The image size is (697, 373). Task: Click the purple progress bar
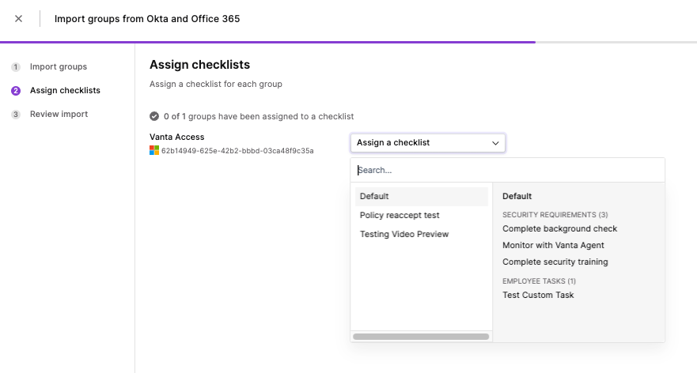pos(267,42)
